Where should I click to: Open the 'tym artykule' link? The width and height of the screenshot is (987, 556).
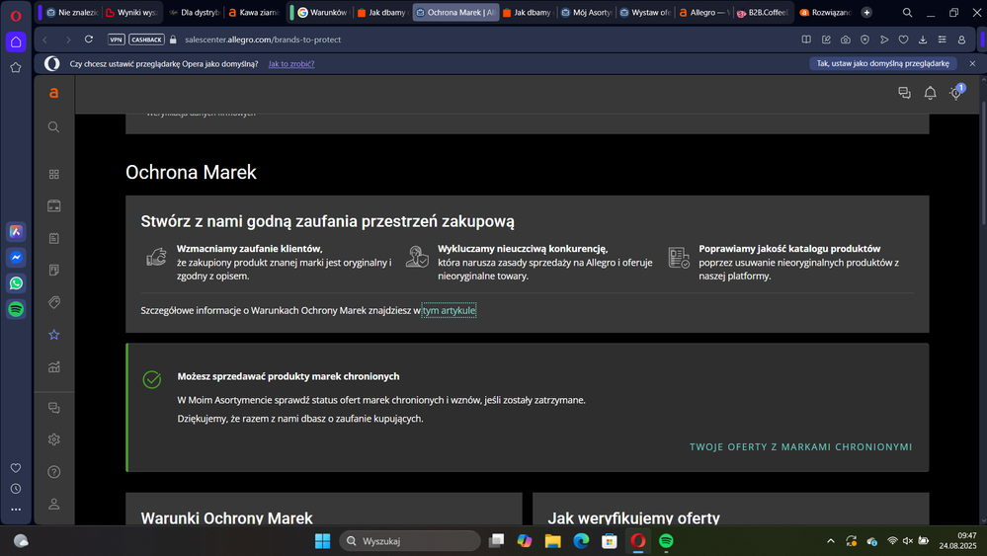click(449, 310)
